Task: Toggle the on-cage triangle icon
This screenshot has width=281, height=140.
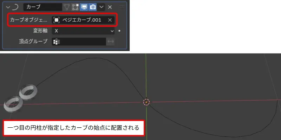Action: pyautogui.click(x=67, y=7)
